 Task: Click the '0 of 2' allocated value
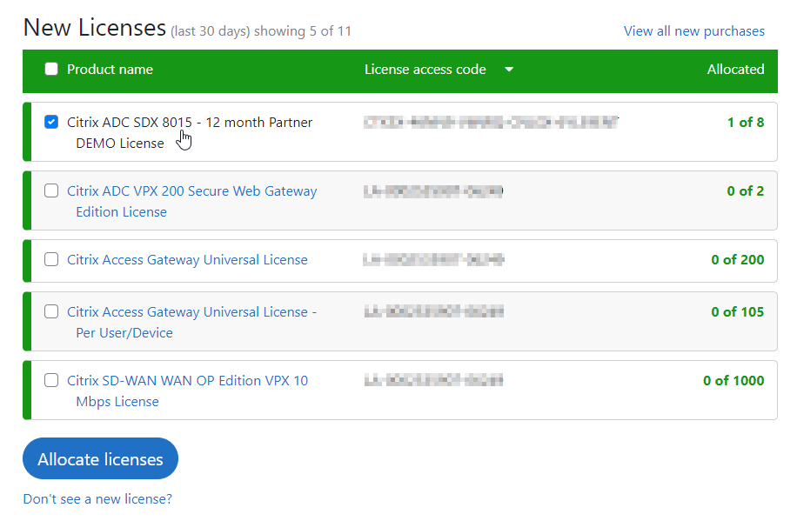(746, 190)
